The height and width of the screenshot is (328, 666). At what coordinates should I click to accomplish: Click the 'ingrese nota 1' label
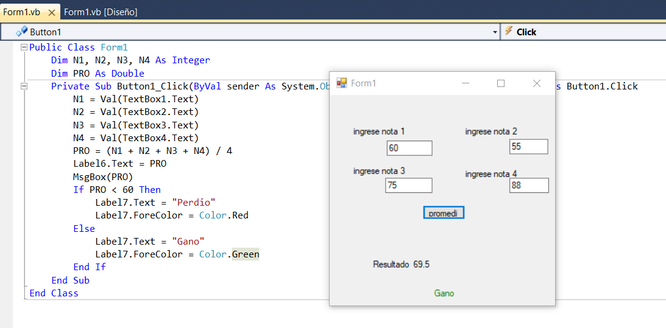(x=379, y=131)
